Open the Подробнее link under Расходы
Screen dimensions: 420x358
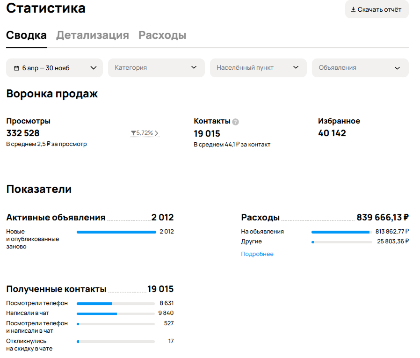(x=257, y=254)
